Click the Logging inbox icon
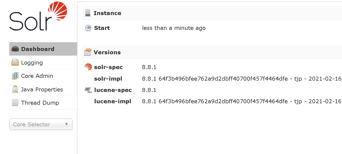This screenshot has width=342, height=154. tap(15, 62)
